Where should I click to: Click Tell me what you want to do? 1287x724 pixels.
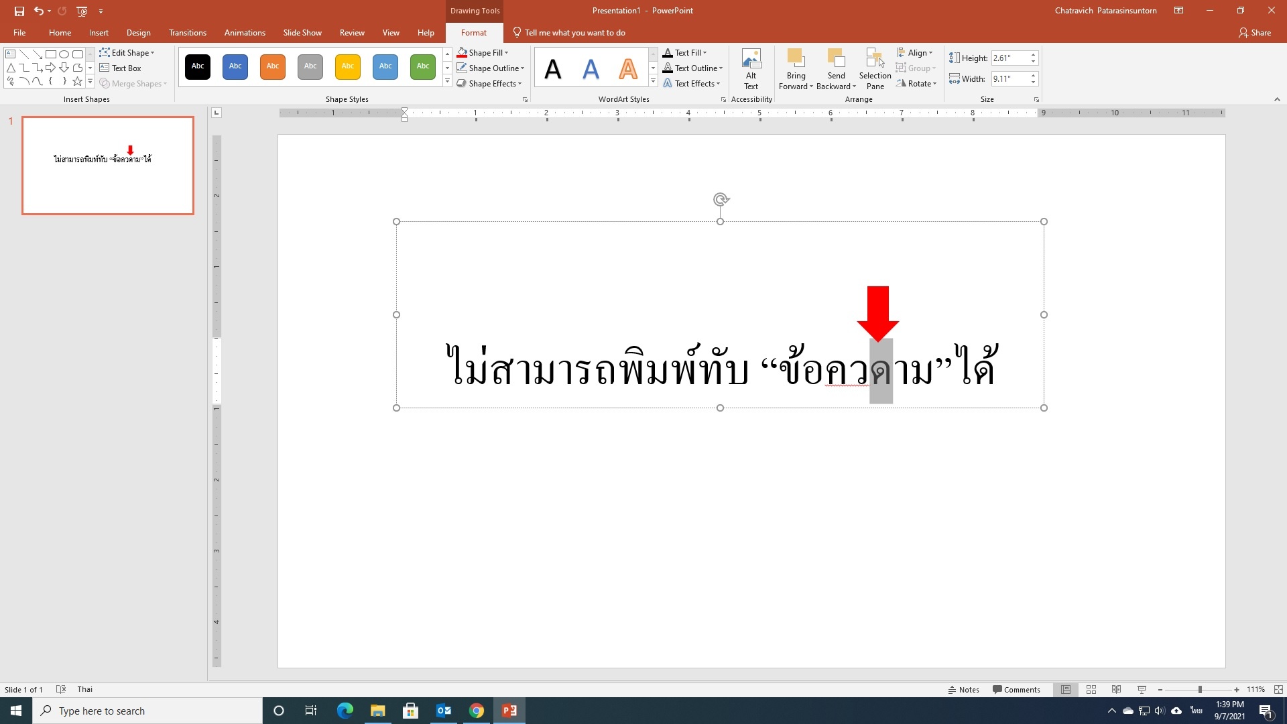click(569, 32)
